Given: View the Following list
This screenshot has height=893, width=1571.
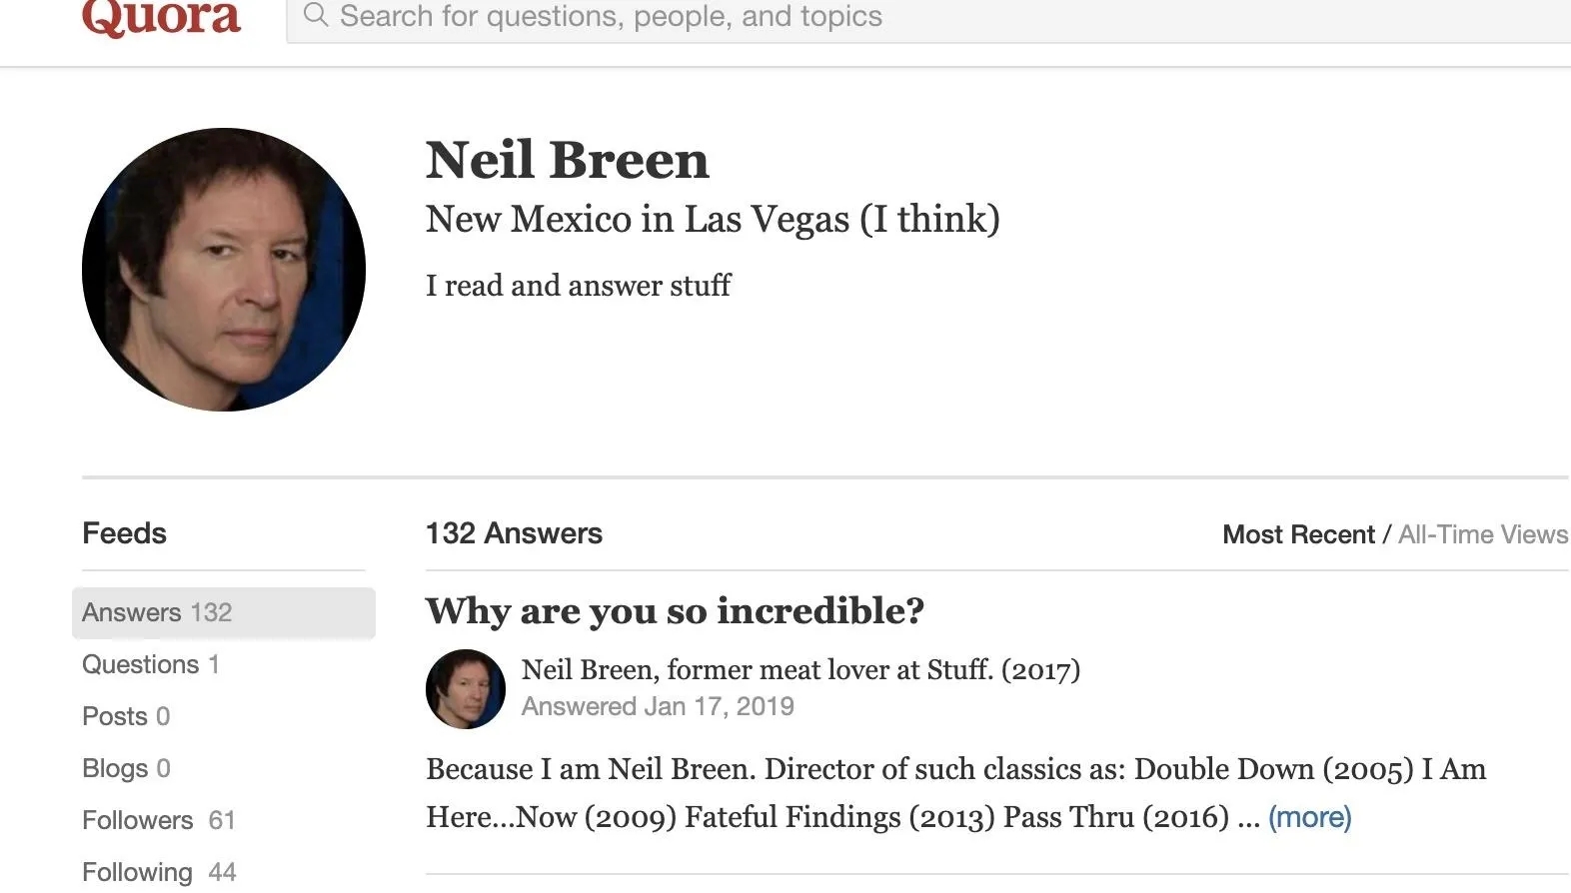Looking at the screenshot, I should click(x=158, y=872).
